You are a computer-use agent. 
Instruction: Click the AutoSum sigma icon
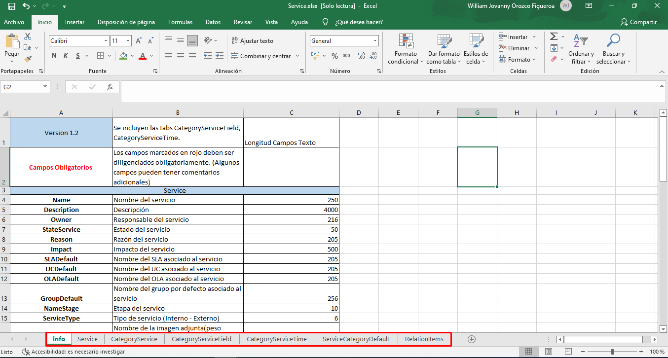coord(554,36)
